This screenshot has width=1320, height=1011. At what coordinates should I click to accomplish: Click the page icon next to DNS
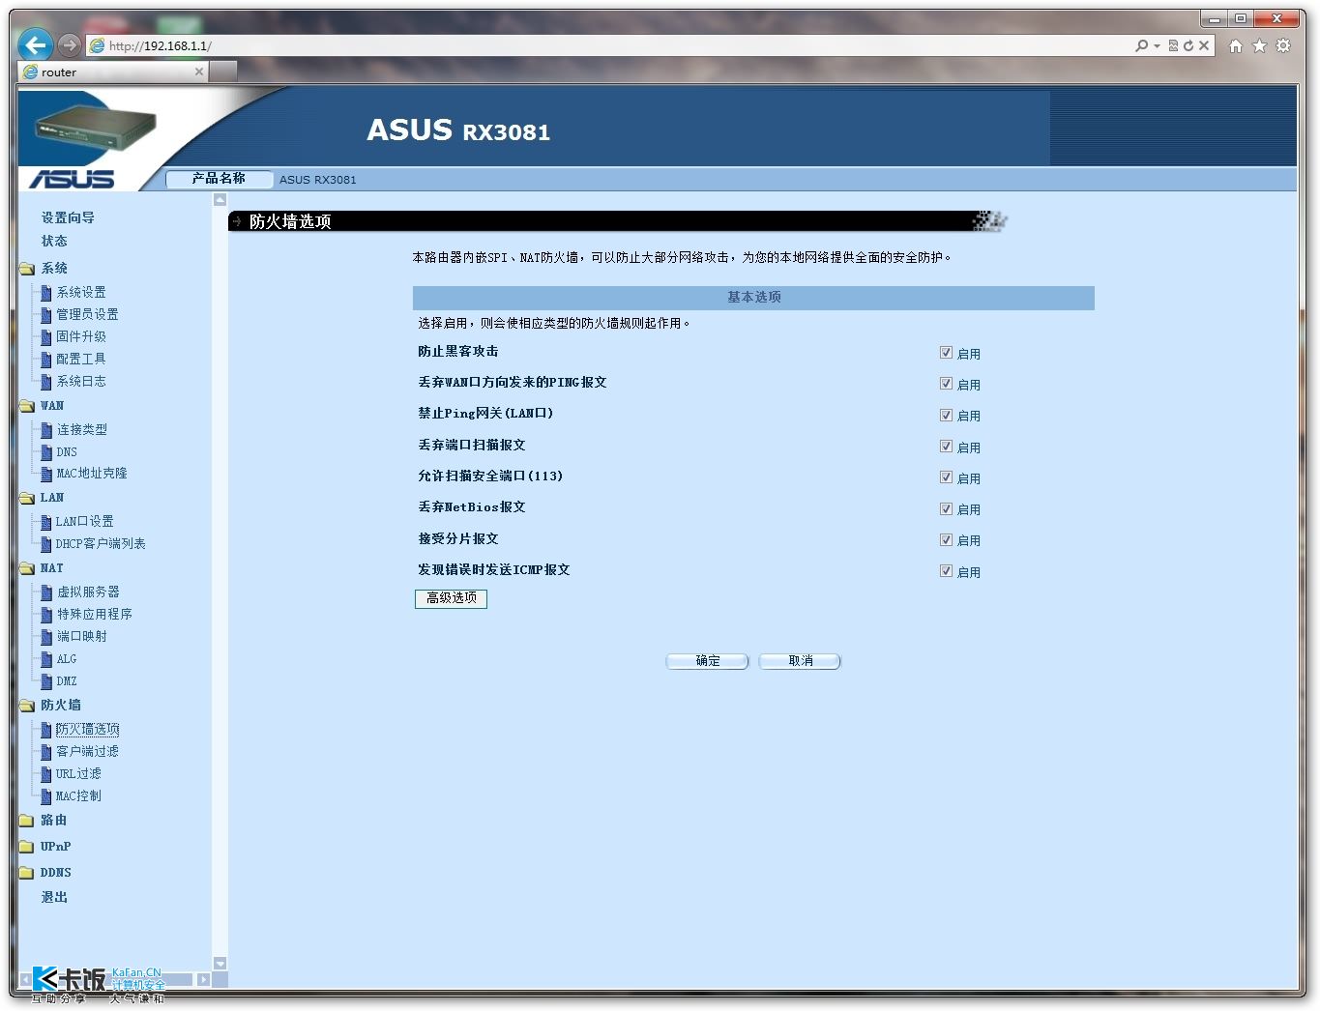[45, 451]
